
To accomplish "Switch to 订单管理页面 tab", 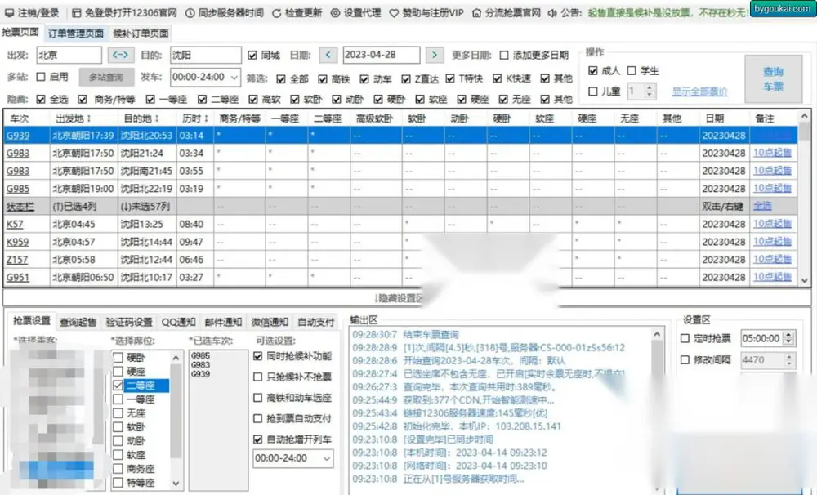I will 75,33.
